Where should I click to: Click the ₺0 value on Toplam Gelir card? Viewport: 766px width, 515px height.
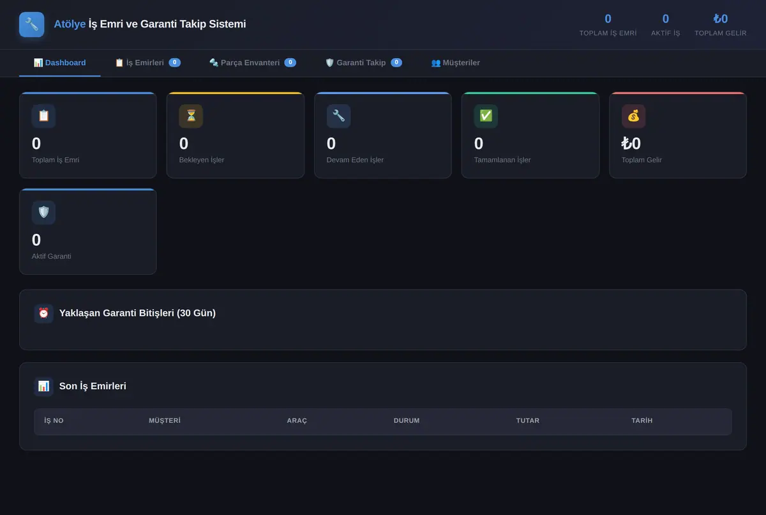click(631, 144)
